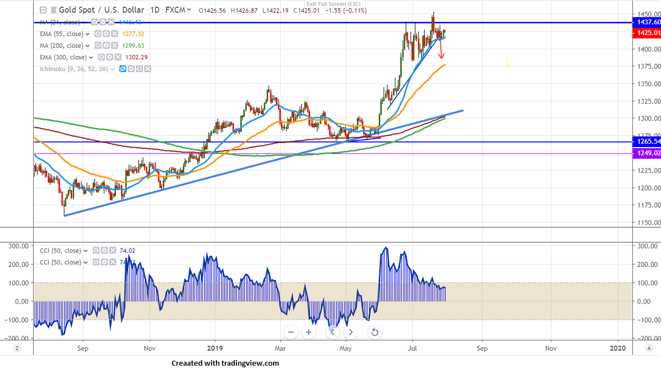Expand first CCI (50, close) dropdown arrow

click(x=85, y=251)
